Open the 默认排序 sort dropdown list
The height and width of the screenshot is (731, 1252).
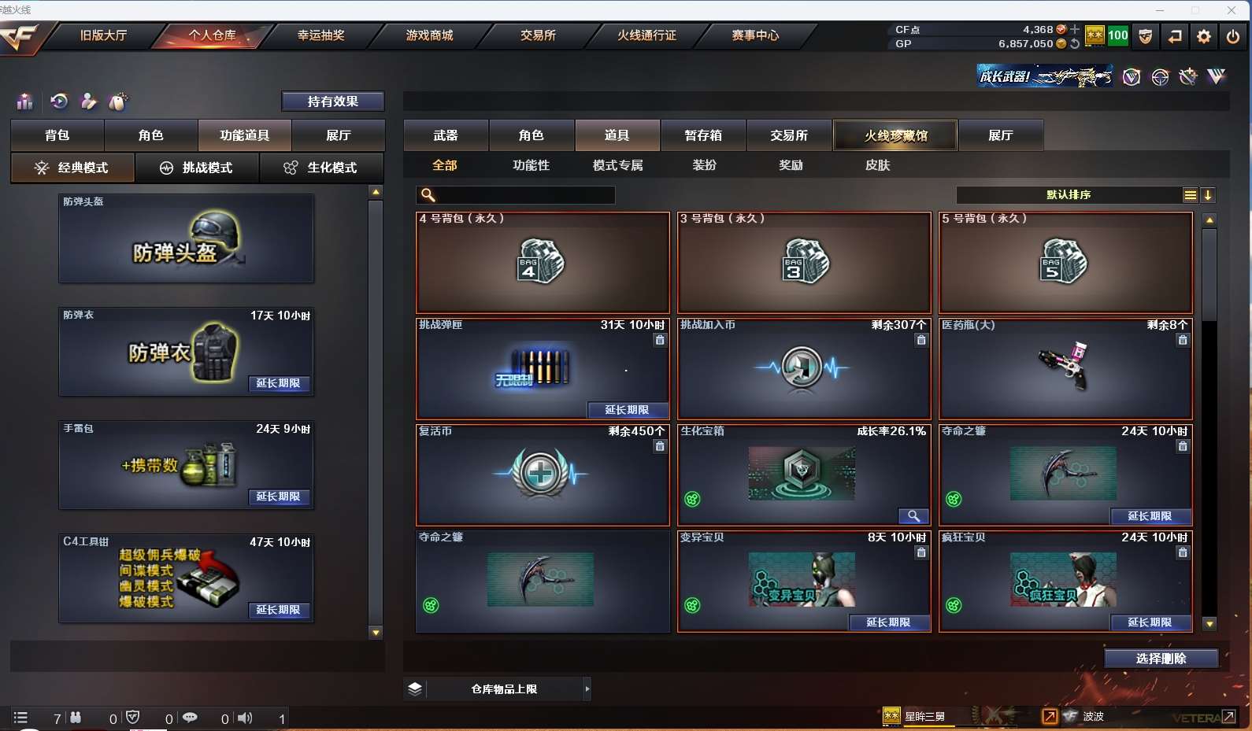point(1191,195)
